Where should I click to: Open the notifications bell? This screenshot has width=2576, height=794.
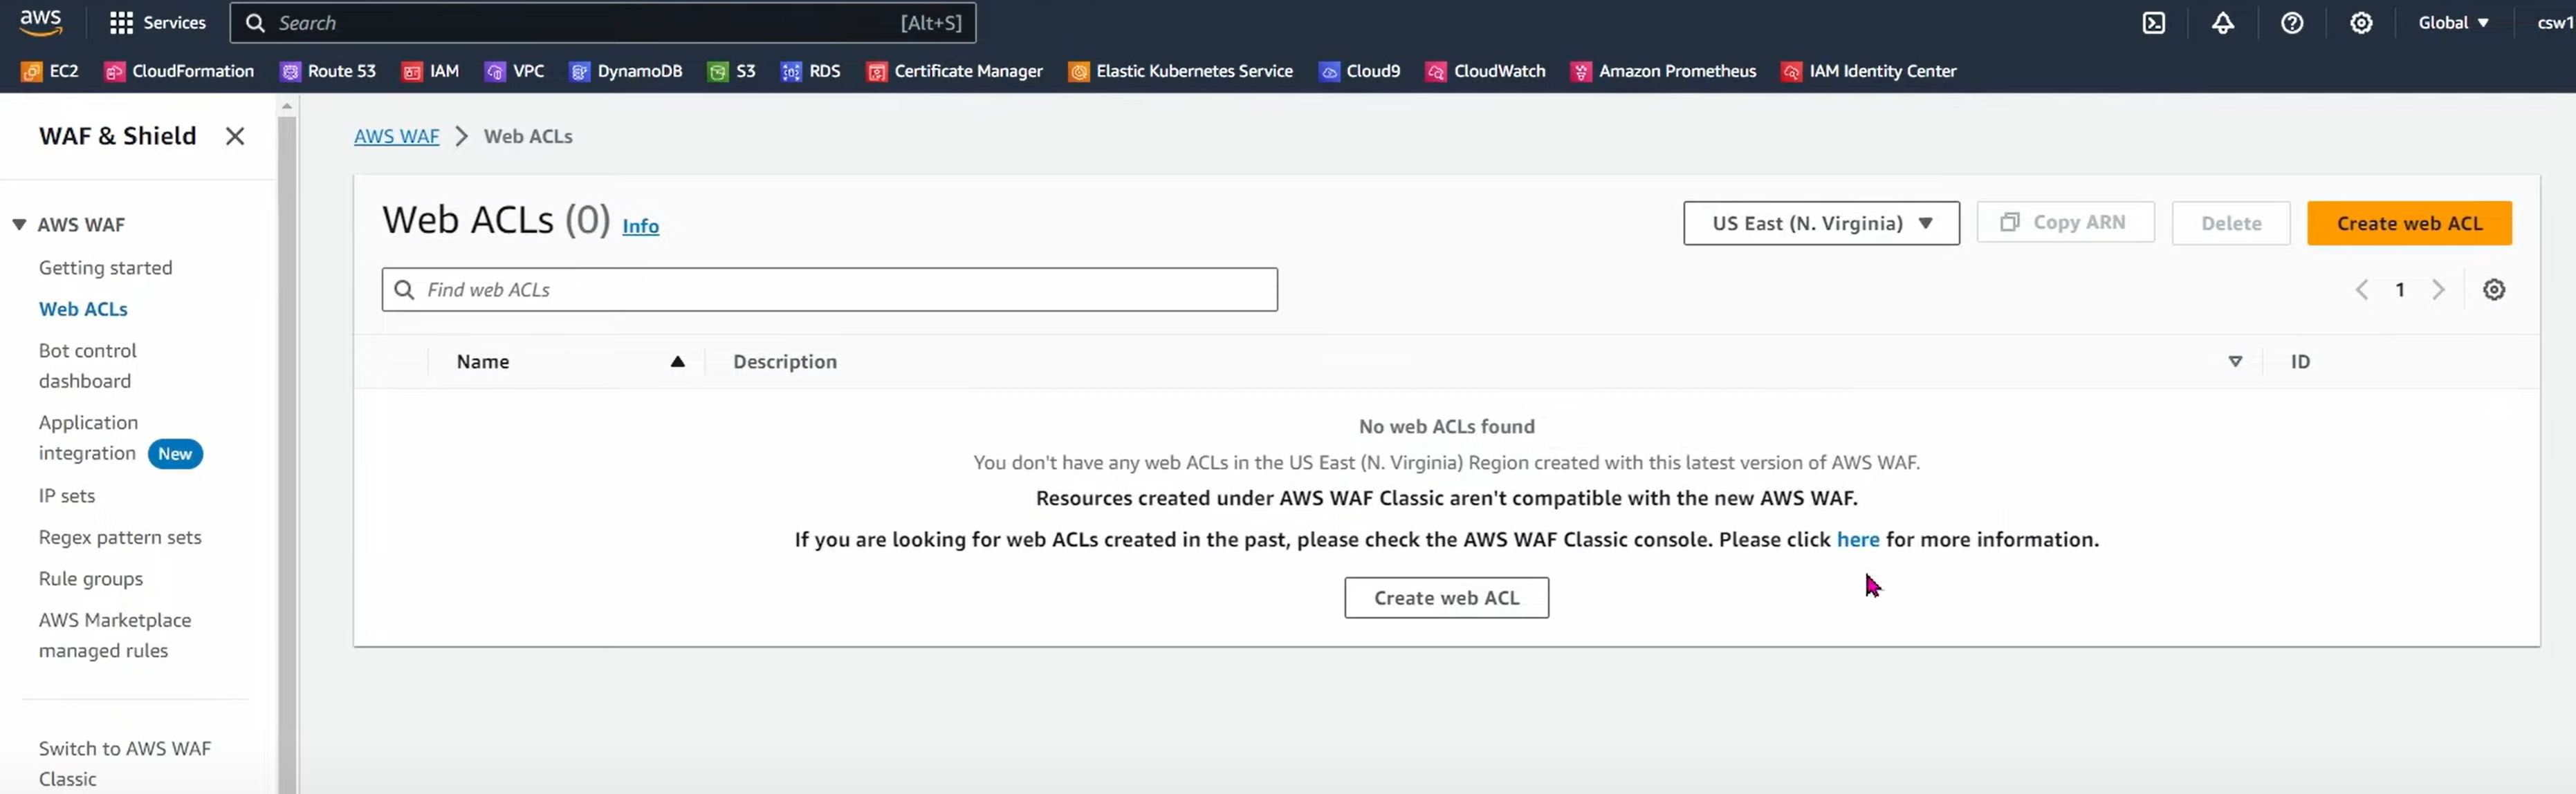pos(2222,23)
